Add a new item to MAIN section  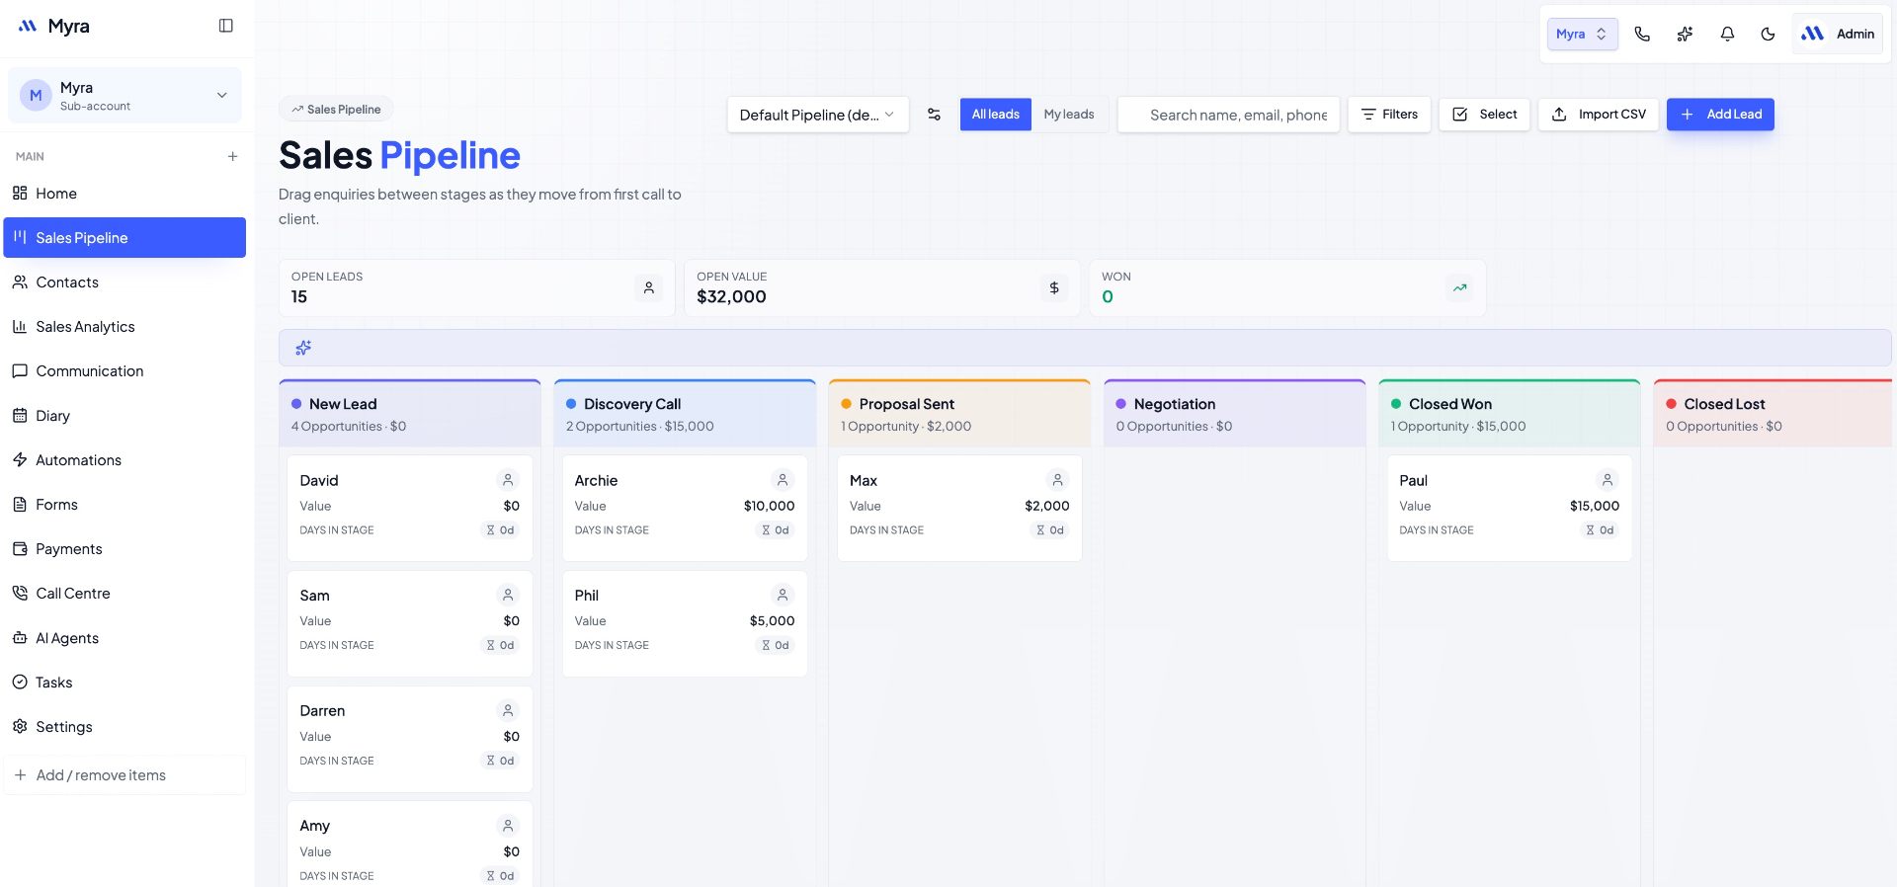232,156
